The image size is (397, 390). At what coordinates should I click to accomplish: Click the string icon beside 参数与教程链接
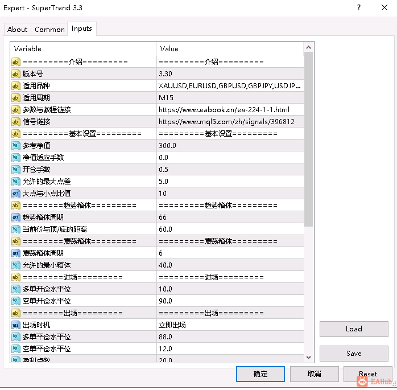[15, 109]
